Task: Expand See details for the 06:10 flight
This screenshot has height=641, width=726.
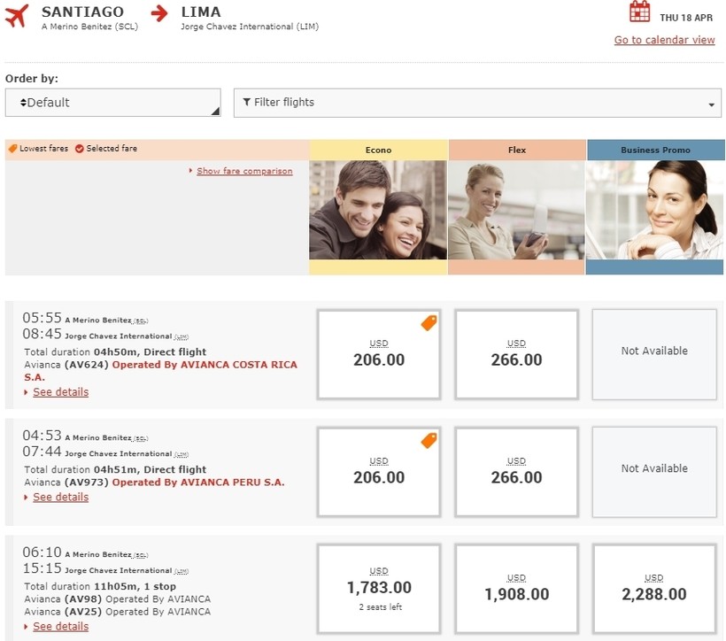Action: [60, 627]
